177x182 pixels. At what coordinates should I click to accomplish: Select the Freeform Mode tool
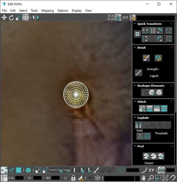(26, 18)
